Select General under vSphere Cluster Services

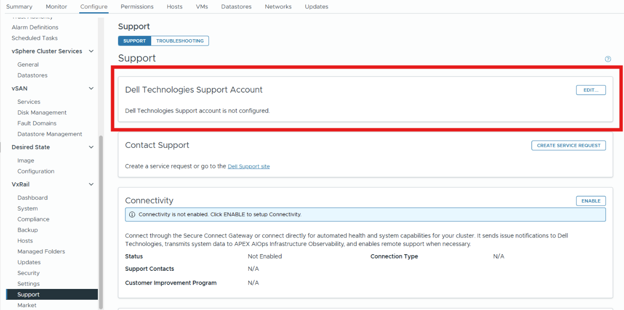pyautogui.click(x=28, y=65)
